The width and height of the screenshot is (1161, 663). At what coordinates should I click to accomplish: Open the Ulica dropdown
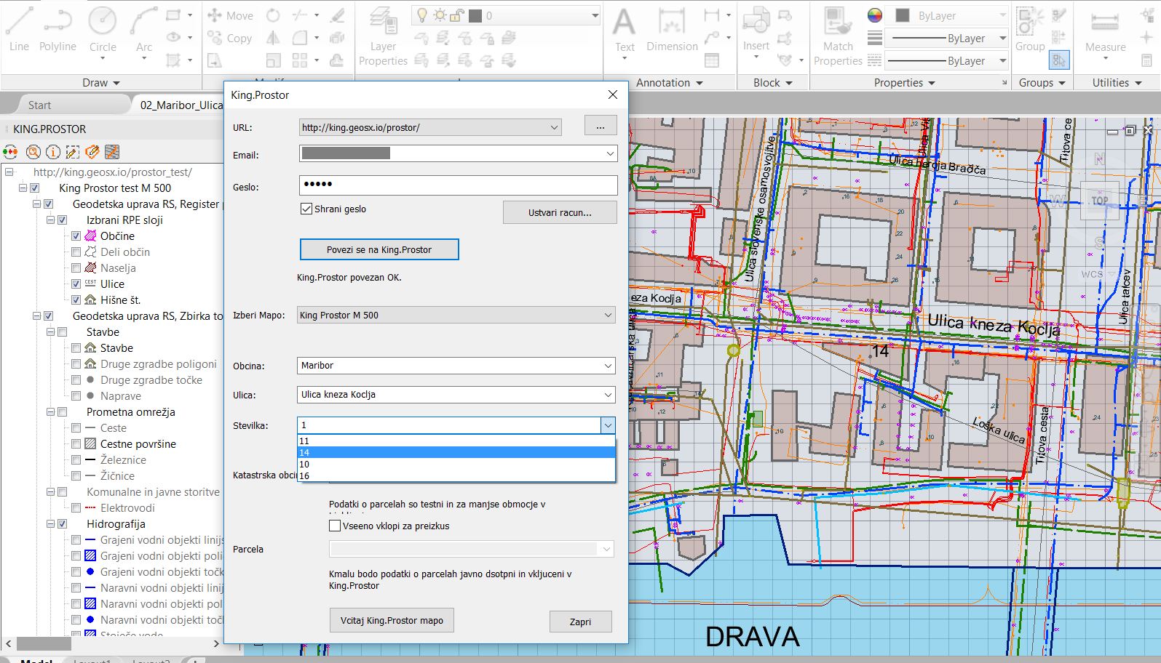coord(608,395)
